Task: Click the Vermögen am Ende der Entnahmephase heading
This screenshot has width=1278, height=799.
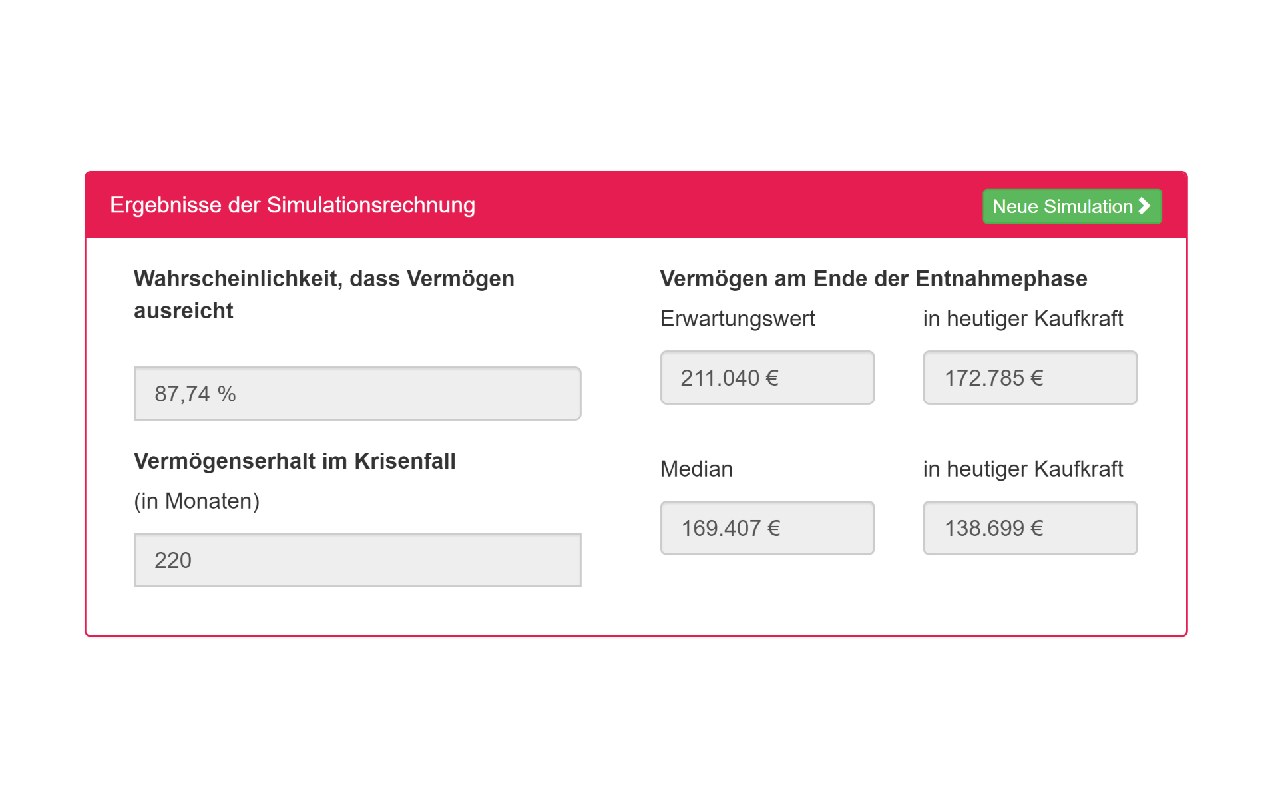Action: [x=873, y=278]
